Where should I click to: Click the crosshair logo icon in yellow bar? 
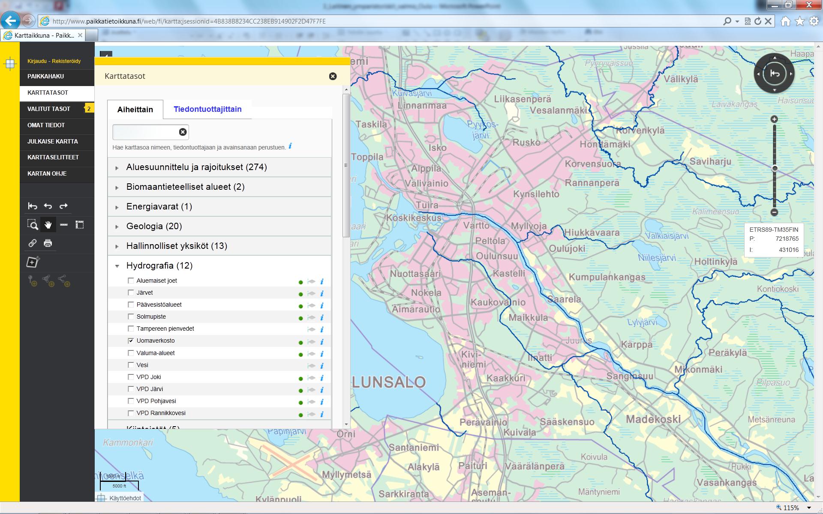9,64
